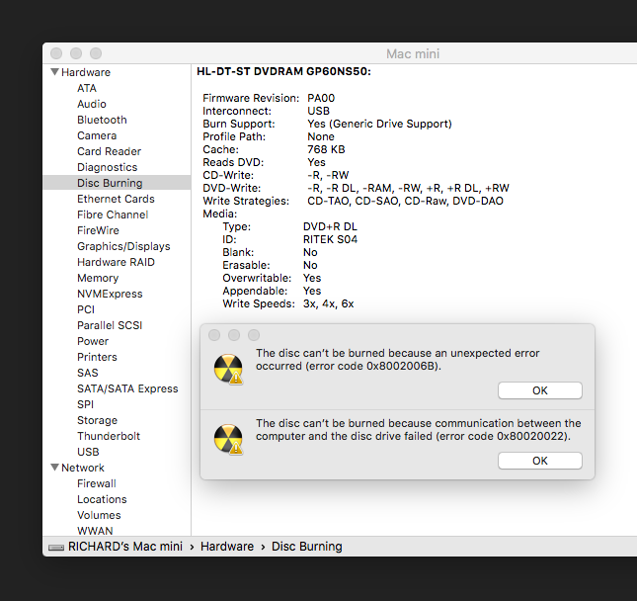Select Memory in the sidebar
This screenshot has width=637, height=601.
(x=98, y=278)
